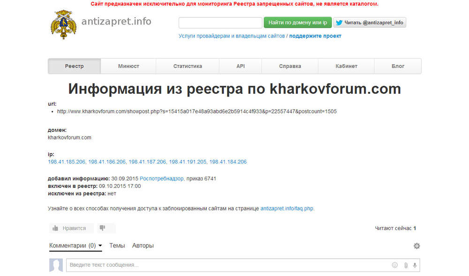This screenshot has width=469, height=276.
Task: Click the date 09.10.2015 17:00
Action: click(x=120, y=186)
